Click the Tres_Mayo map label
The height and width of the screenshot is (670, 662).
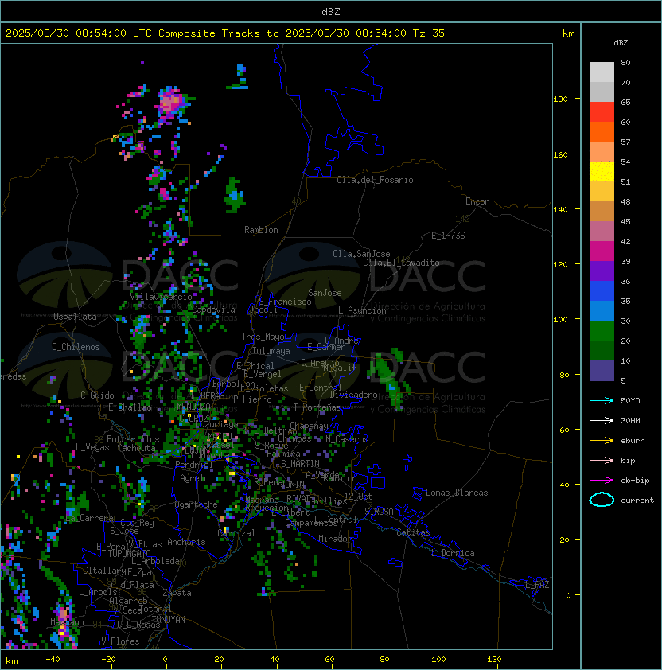(x=263, y=337)
